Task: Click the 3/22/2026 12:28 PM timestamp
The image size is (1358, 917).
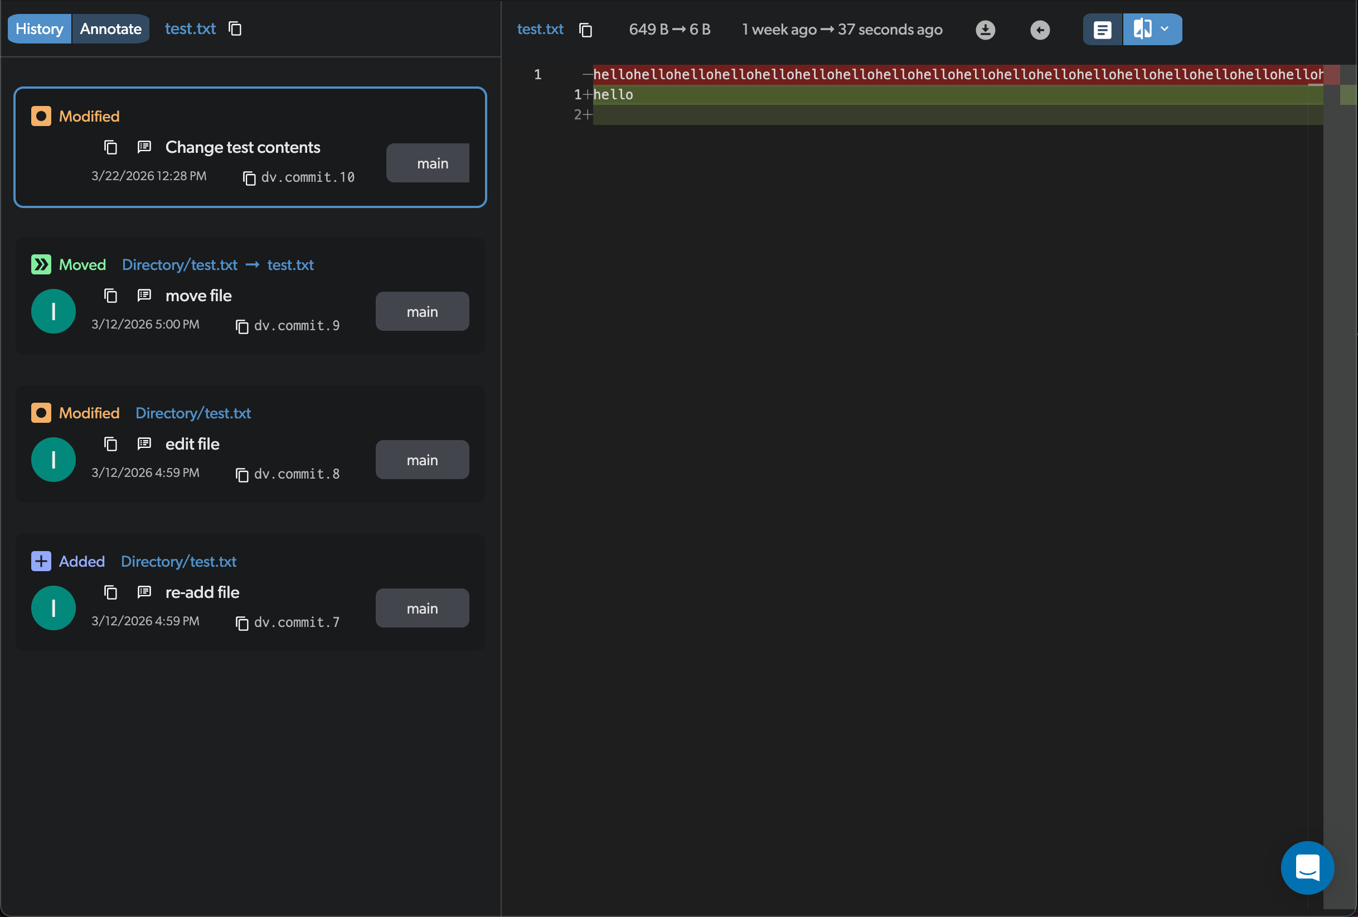Action: pyautogui.click(x=149, y=176)
